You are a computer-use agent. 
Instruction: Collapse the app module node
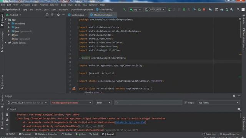[x=6, y=20]
